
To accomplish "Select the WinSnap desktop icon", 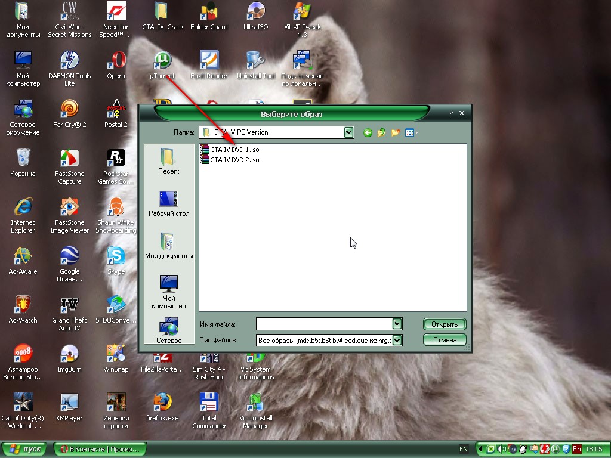I will (116, 358).
